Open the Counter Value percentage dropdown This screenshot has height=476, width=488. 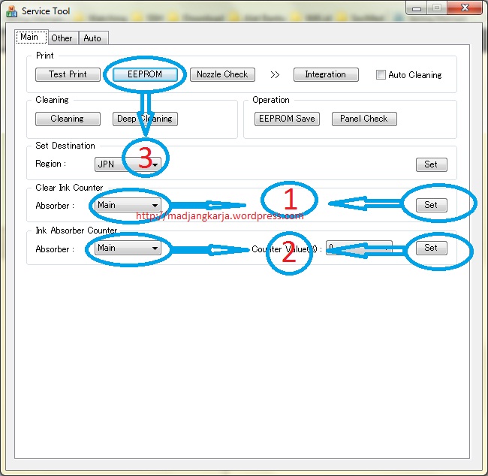point(359,248)
